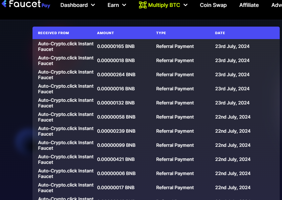This screenshot has height=200, width=282.
Task: Click the DATE column header
Action: tap(220, 33)
